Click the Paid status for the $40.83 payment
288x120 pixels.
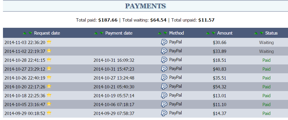coord(266,69)
